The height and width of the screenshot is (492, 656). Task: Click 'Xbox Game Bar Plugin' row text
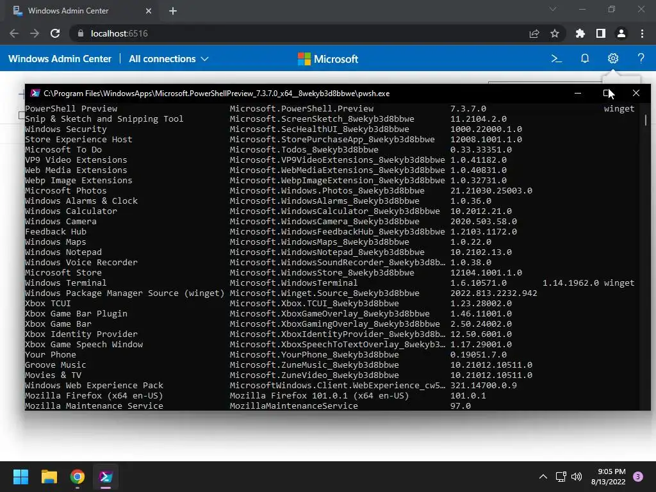[76, 314]
